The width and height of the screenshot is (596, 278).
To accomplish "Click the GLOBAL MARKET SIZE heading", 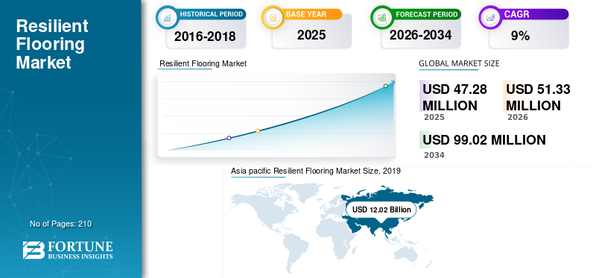I will pyautogui.click(x=459, y=63).
